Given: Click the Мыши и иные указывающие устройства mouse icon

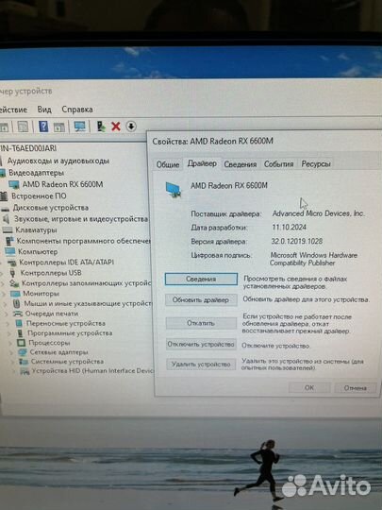Looking at the screenshot, I should tap(17, 303).
